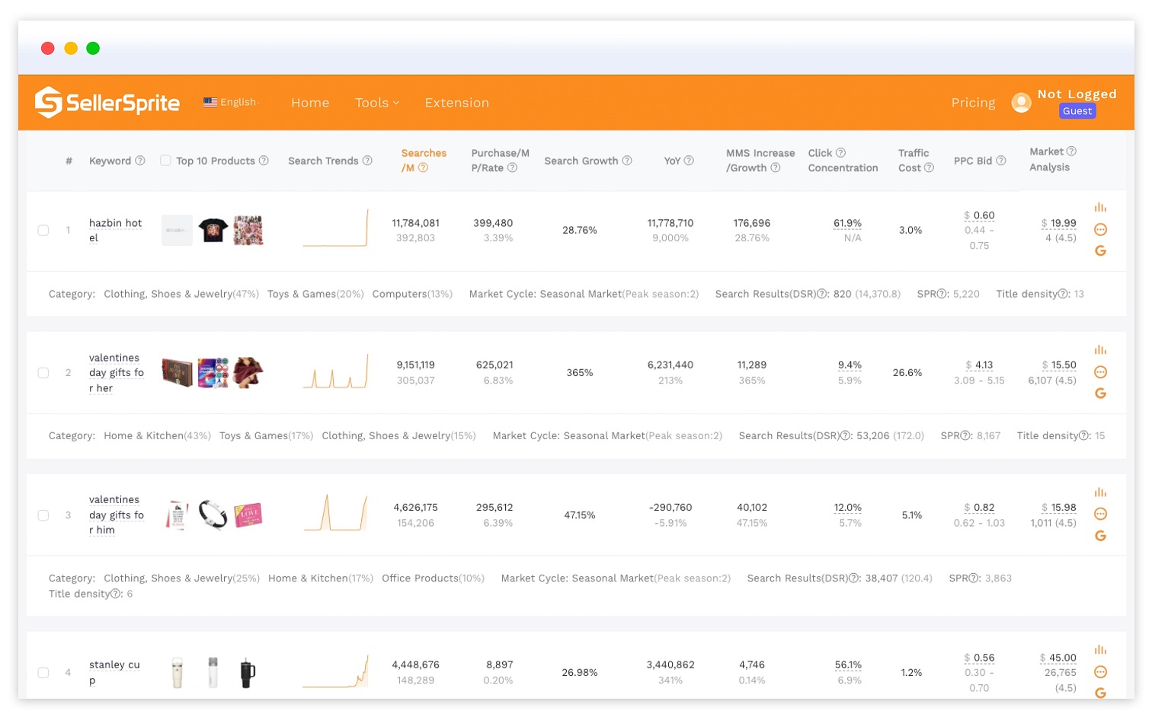The height and width of the screenshot is (717, 1152).
Task: Open the guest user avatar icon
Action: click(x=1021, y=102)
